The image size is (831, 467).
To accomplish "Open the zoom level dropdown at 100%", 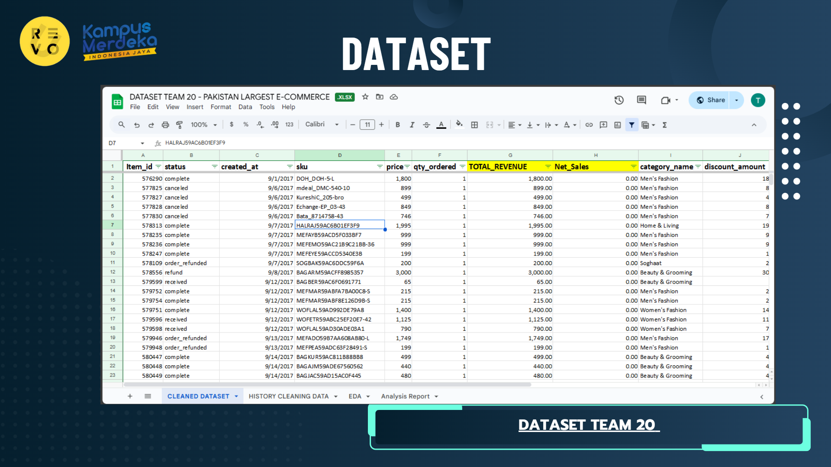I will 203,125.
